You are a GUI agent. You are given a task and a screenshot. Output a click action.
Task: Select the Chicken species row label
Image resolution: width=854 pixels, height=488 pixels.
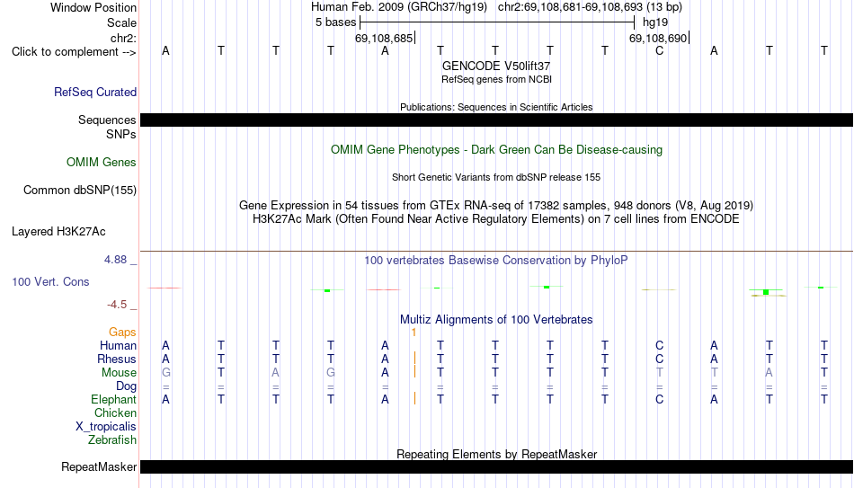(115, 413)
